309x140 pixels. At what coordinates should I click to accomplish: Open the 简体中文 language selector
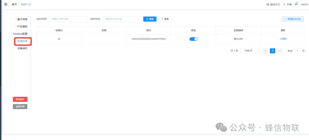pos(273,5)
